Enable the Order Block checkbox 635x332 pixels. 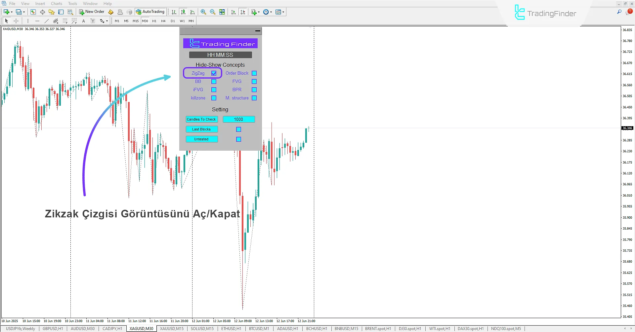click(254, 73)
